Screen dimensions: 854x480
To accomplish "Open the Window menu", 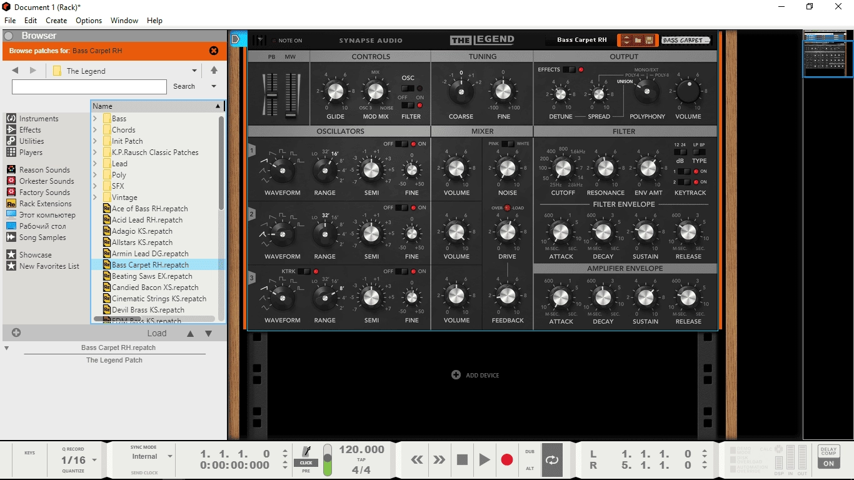I will point(124,21).
